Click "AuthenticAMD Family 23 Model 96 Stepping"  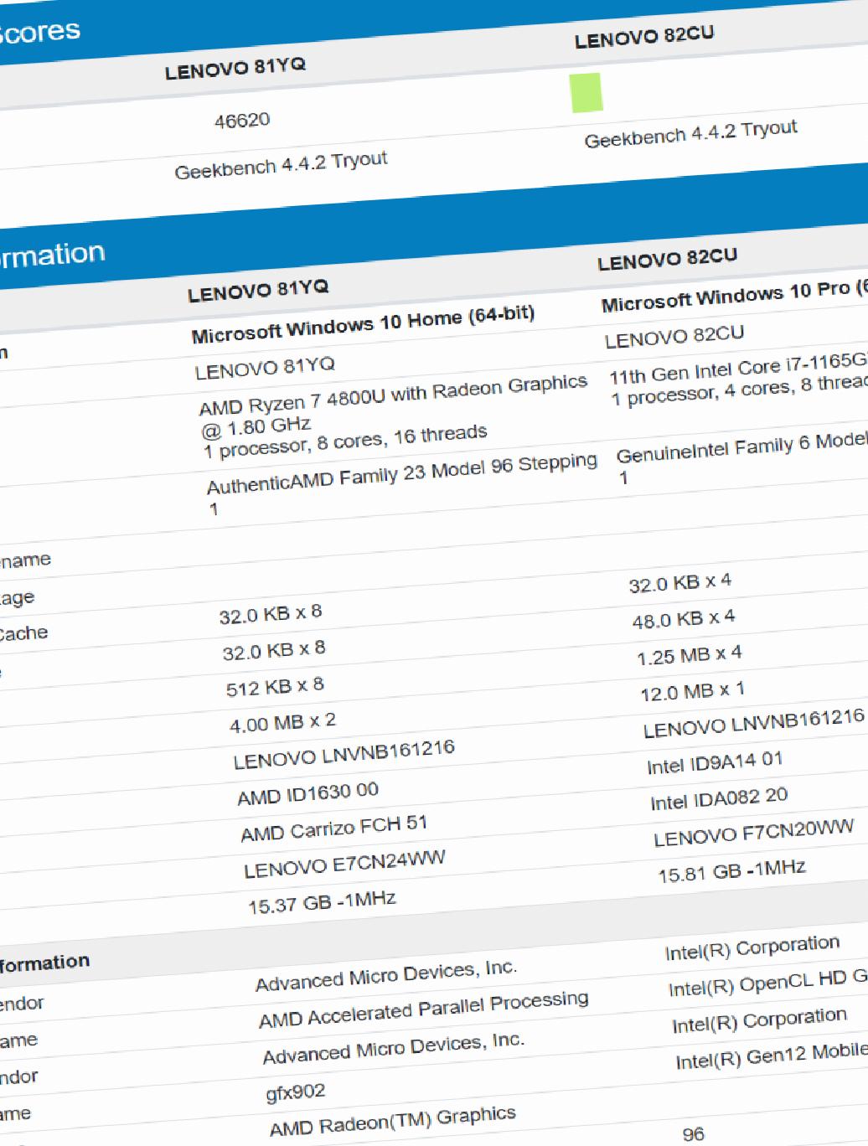point(402,474)
